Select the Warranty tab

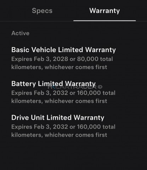coord(104,11)
